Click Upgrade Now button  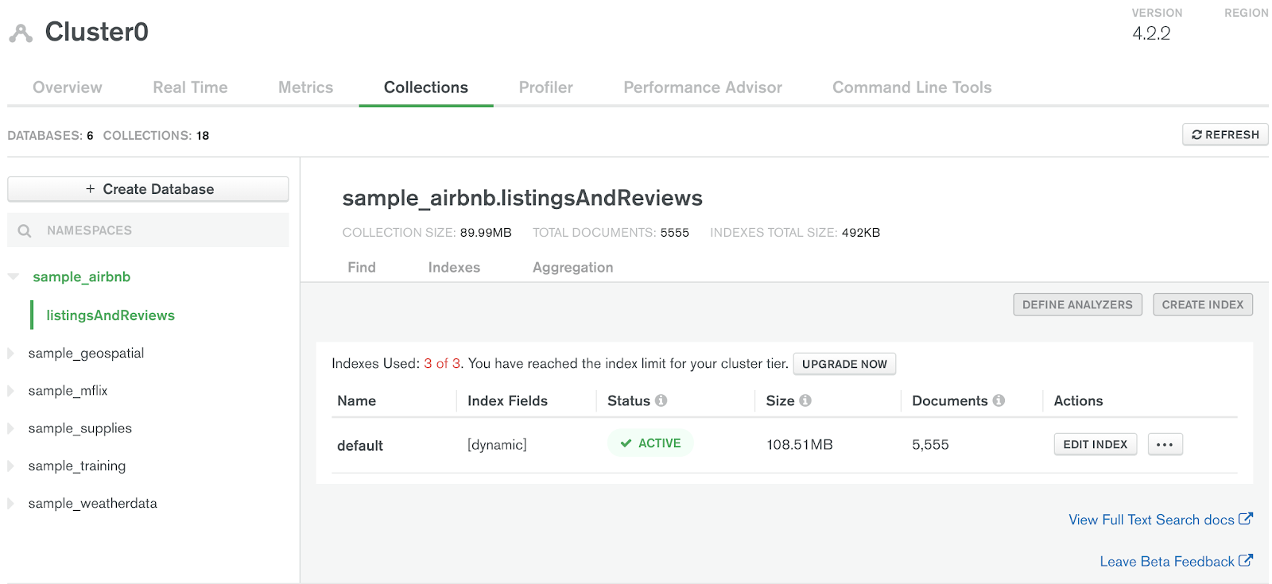tap(844, 364)
